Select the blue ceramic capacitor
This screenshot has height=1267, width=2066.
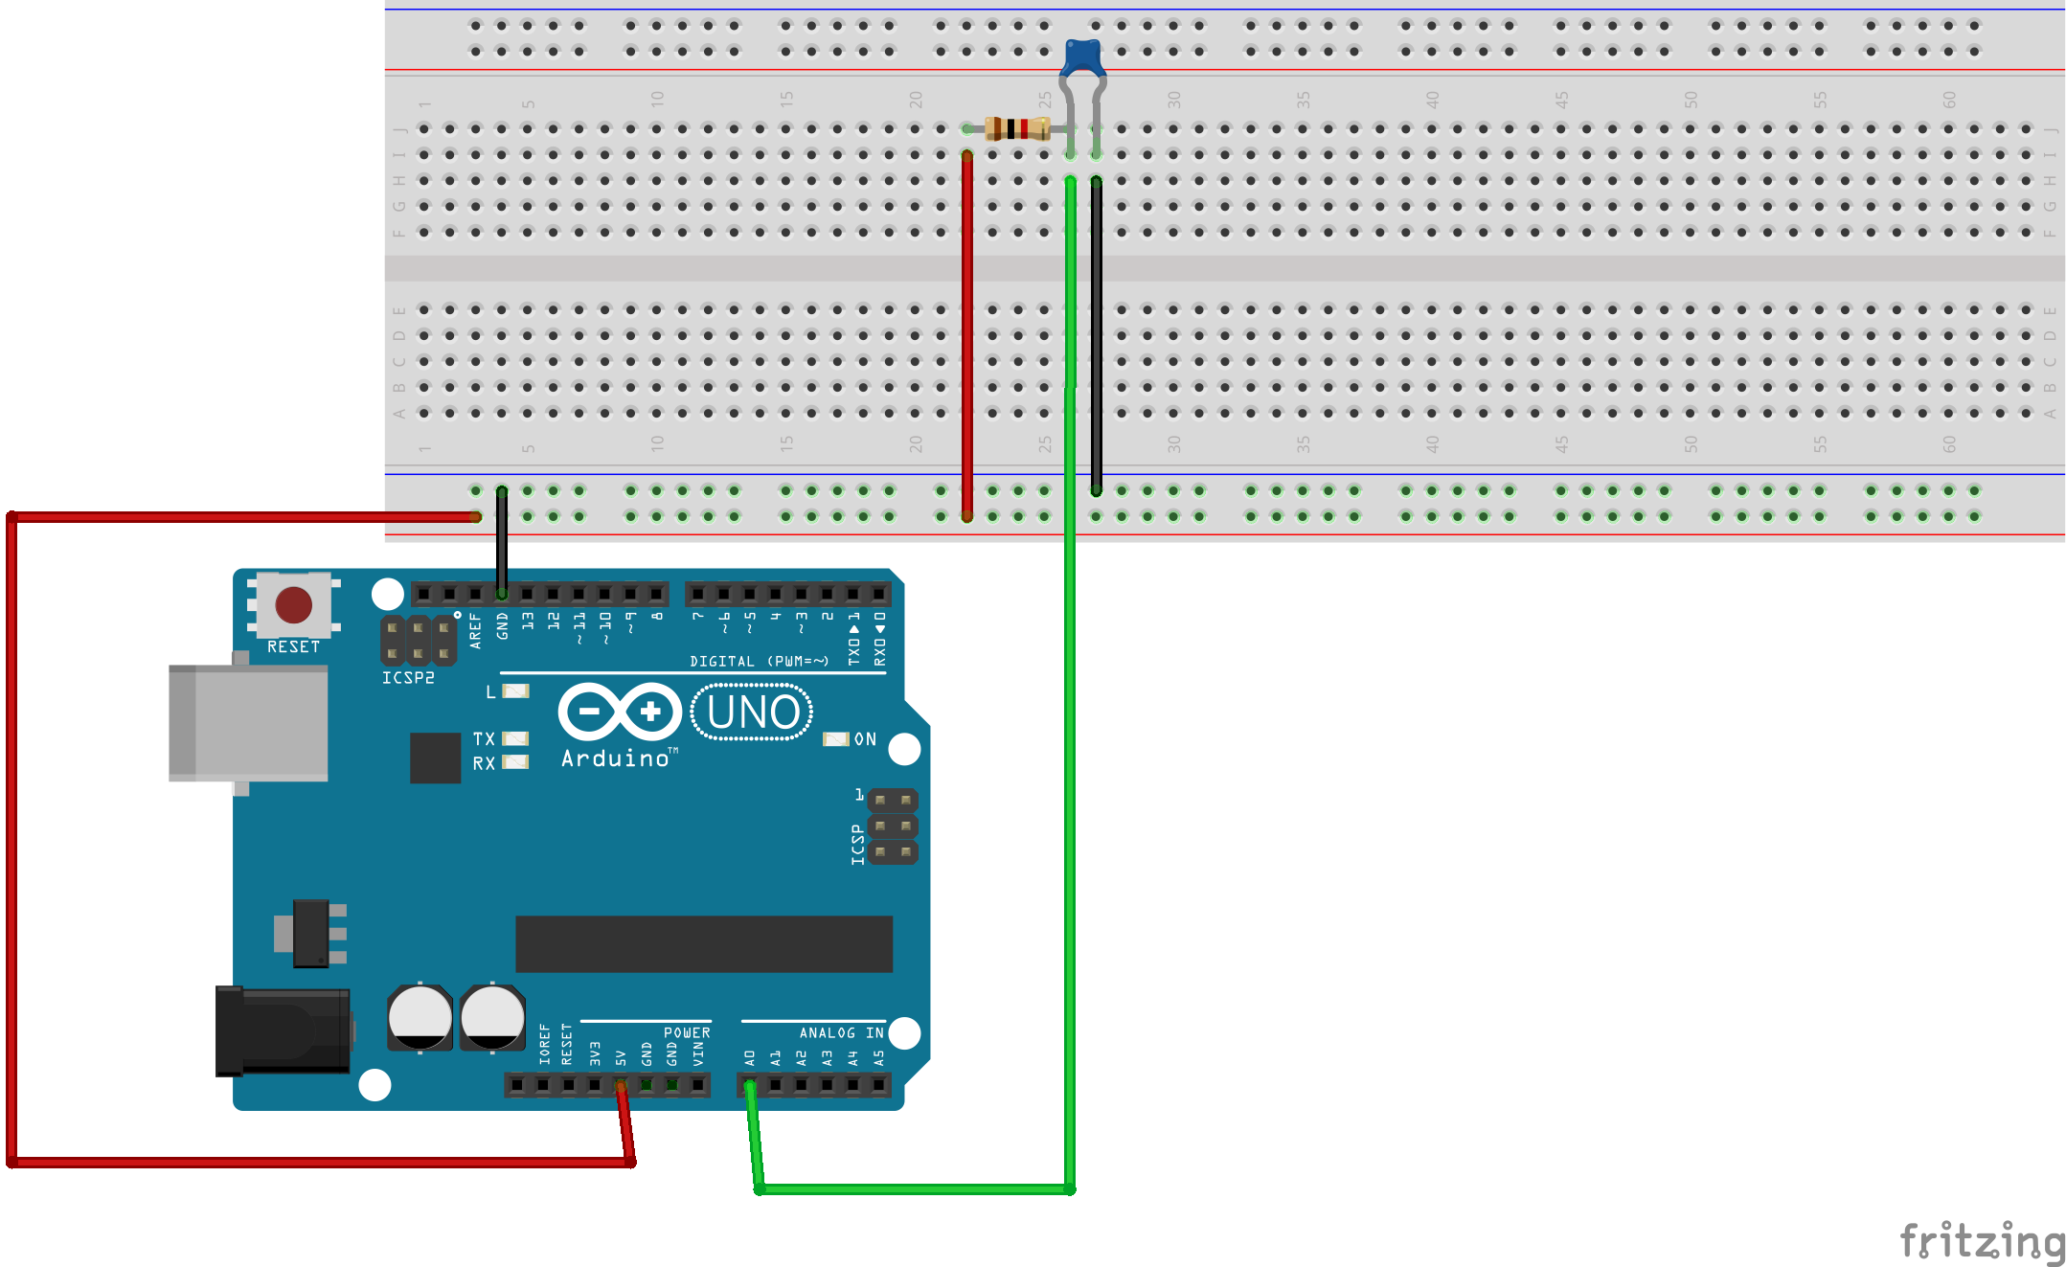click(x=1082, y=57)
